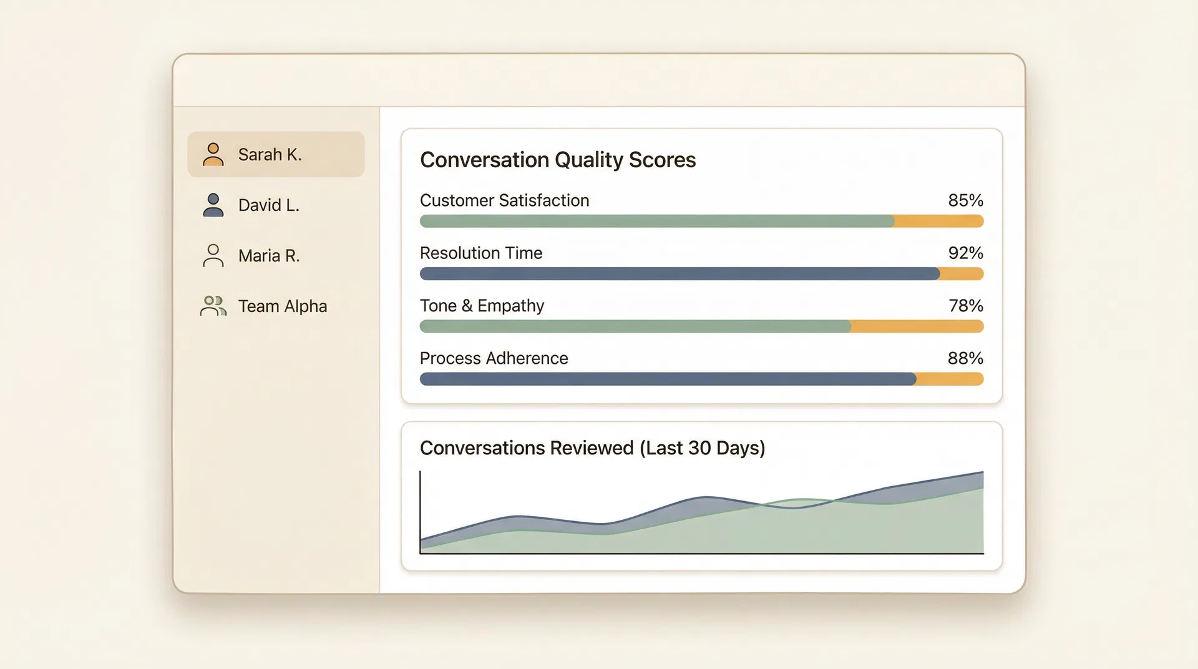Choose Maria R. in the agent list
The width and height of the screenshot is (1198, 669).
(269, 255)
